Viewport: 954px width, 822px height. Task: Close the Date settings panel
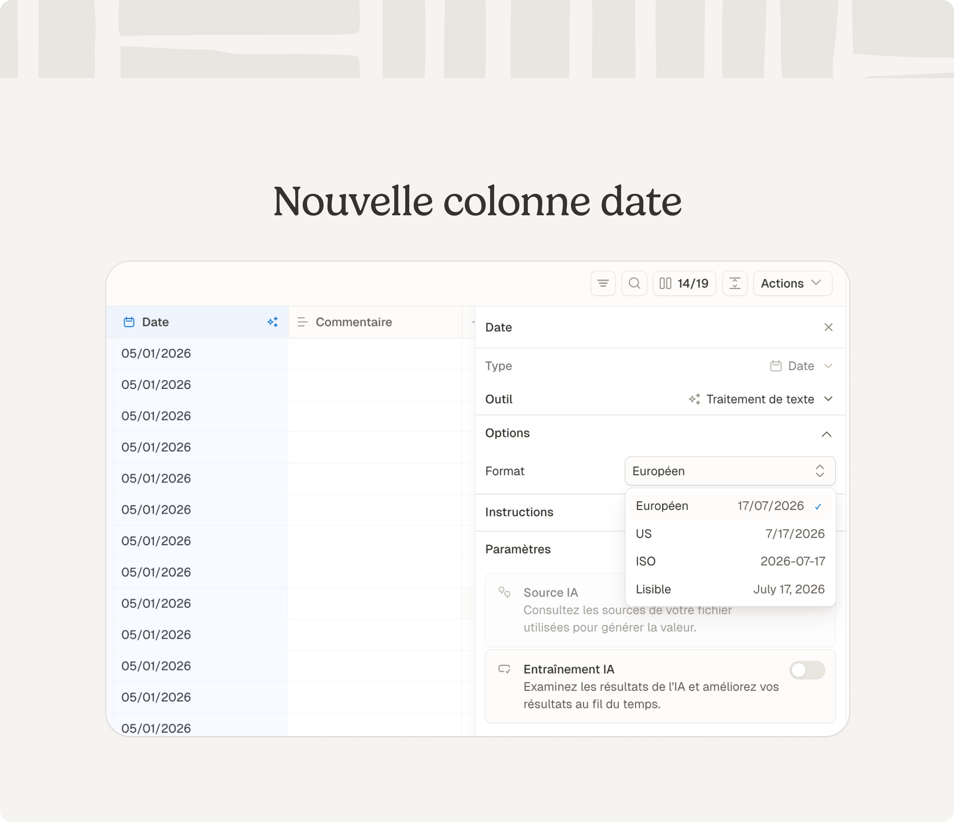[828, 327]
